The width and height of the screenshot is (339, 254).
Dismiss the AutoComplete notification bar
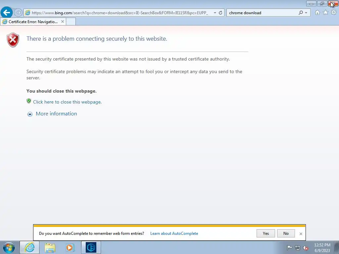pos(301,234)
